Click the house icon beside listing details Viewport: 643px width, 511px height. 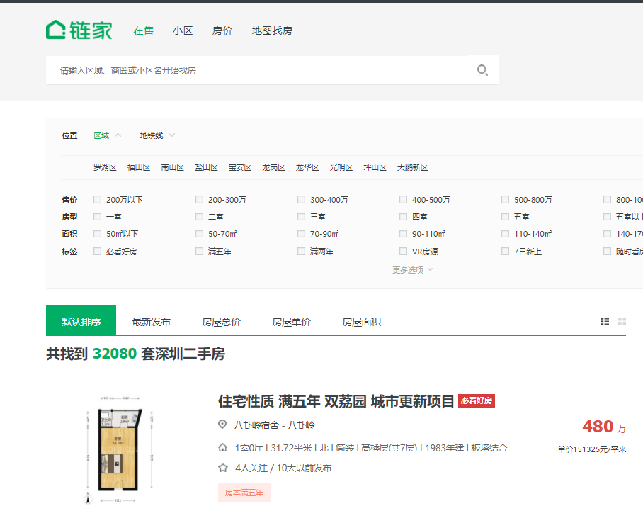(x=223, y=448)
